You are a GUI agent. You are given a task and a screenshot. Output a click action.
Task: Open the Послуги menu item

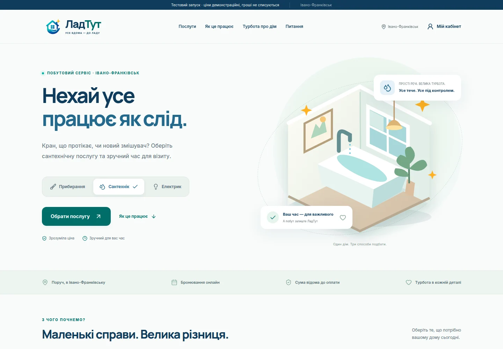187,27
